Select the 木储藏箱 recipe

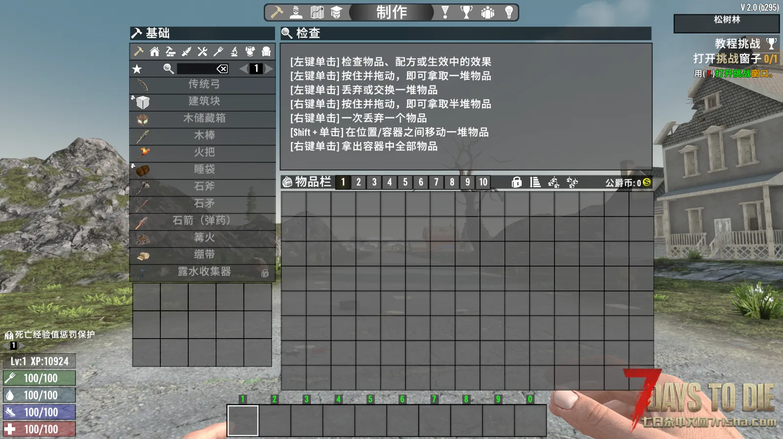pos(202,119)
